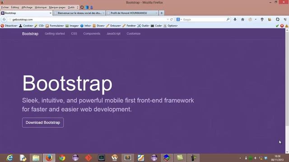The height and width of the screenshot is (162, 289).
Task: Open the terminal taskbar icon
Action: (102, 158)
